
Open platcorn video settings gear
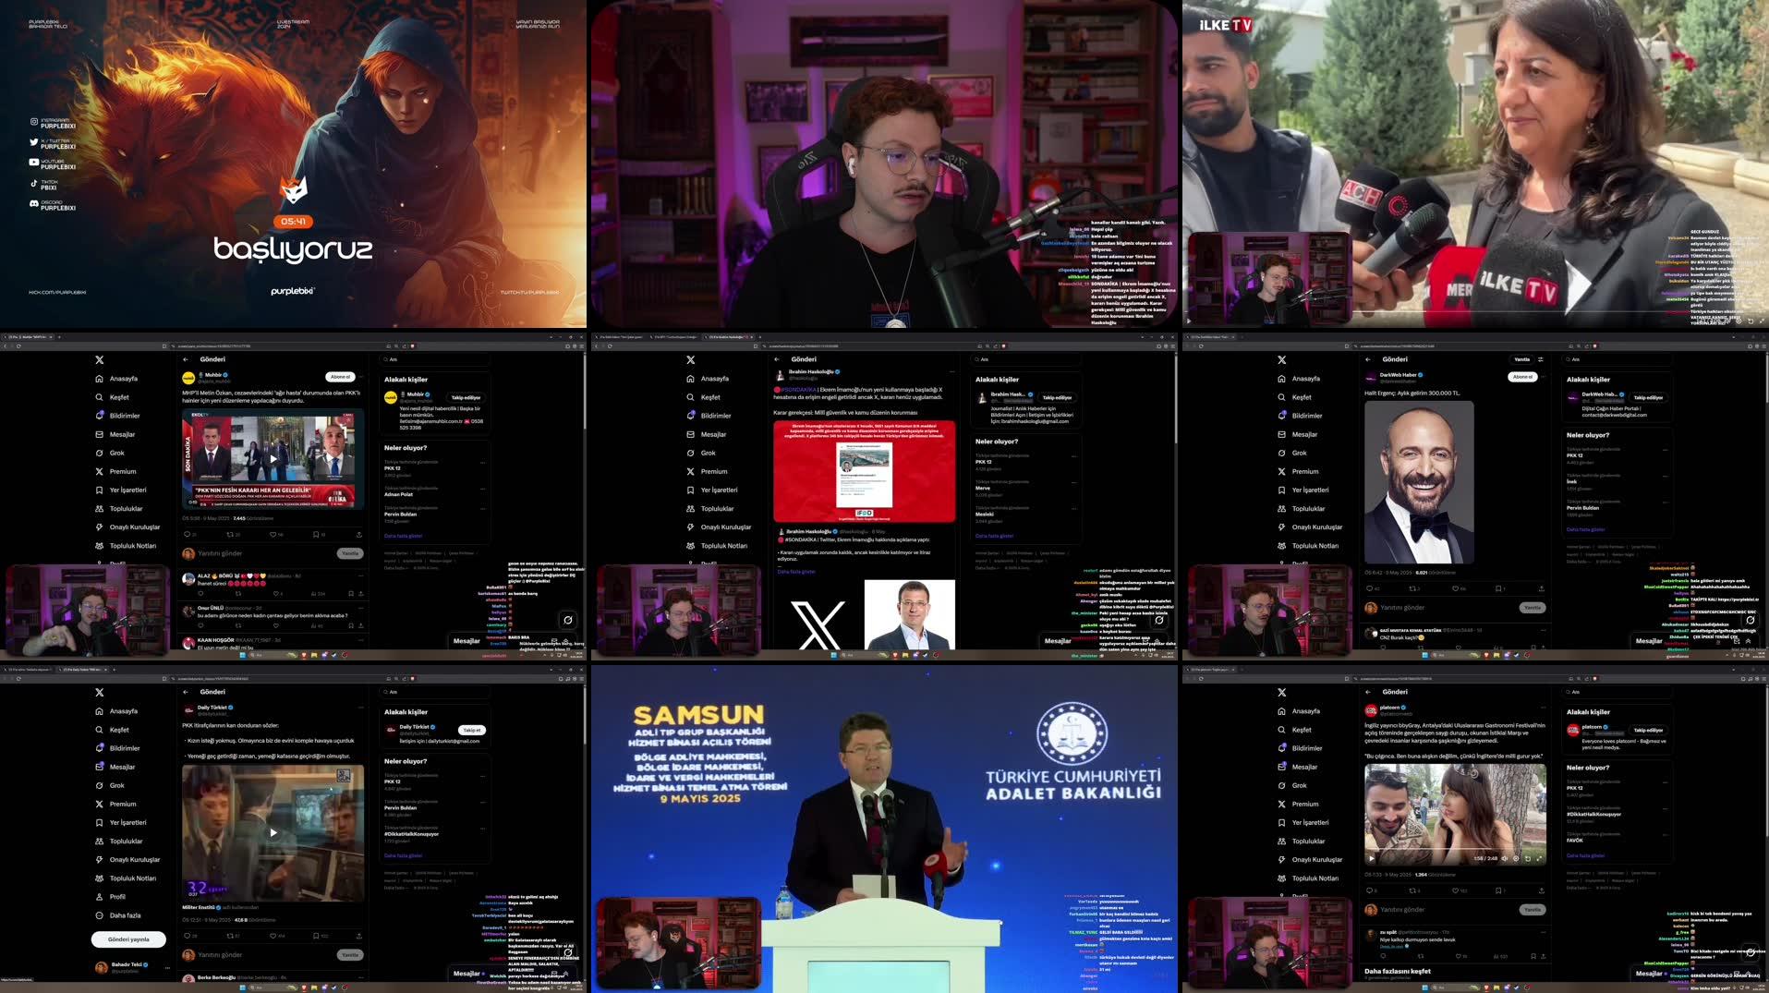[x=1516, y=858]
